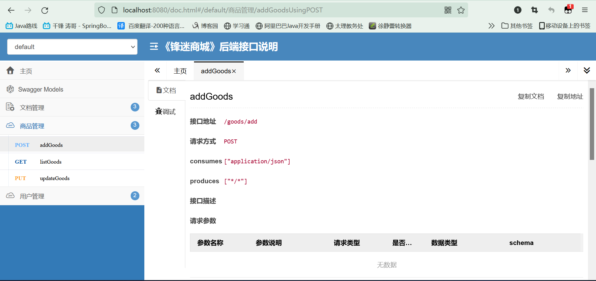Open the Java路线 bookmark
596x281 pixels.
[21, 26]
